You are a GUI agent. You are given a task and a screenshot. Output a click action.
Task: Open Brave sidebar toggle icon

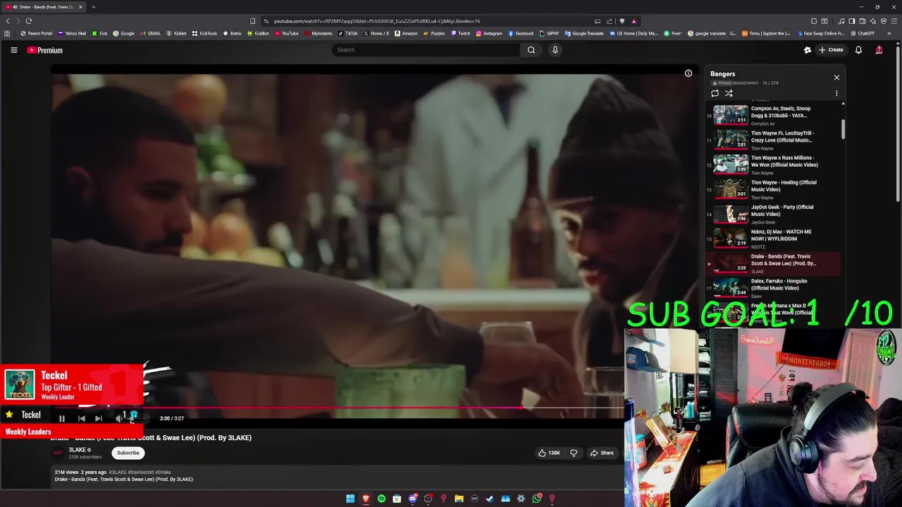coord(851,21)
